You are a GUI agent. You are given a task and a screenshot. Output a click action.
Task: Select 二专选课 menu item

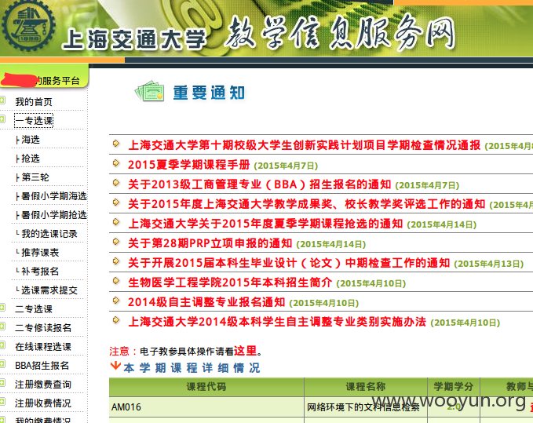[34, 309]
